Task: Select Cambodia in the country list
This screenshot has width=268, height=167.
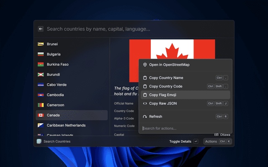Action: pyautogui.click(x=72, y=95)
